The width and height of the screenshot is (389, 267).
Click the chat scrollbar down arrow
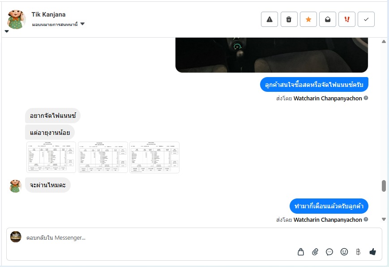click(384, 220)
